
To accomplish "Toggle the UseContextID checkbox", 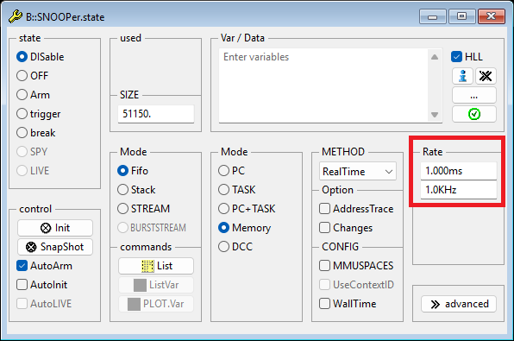I will (x=356, y=285).
